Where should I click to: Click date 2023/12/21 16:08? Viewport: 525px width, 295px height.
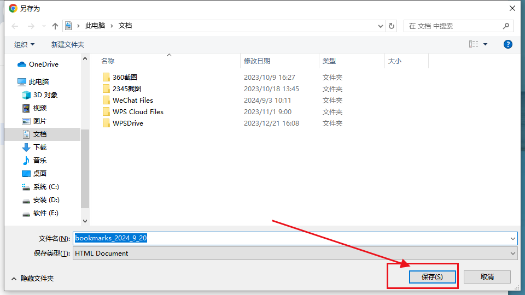coord(271,123)
